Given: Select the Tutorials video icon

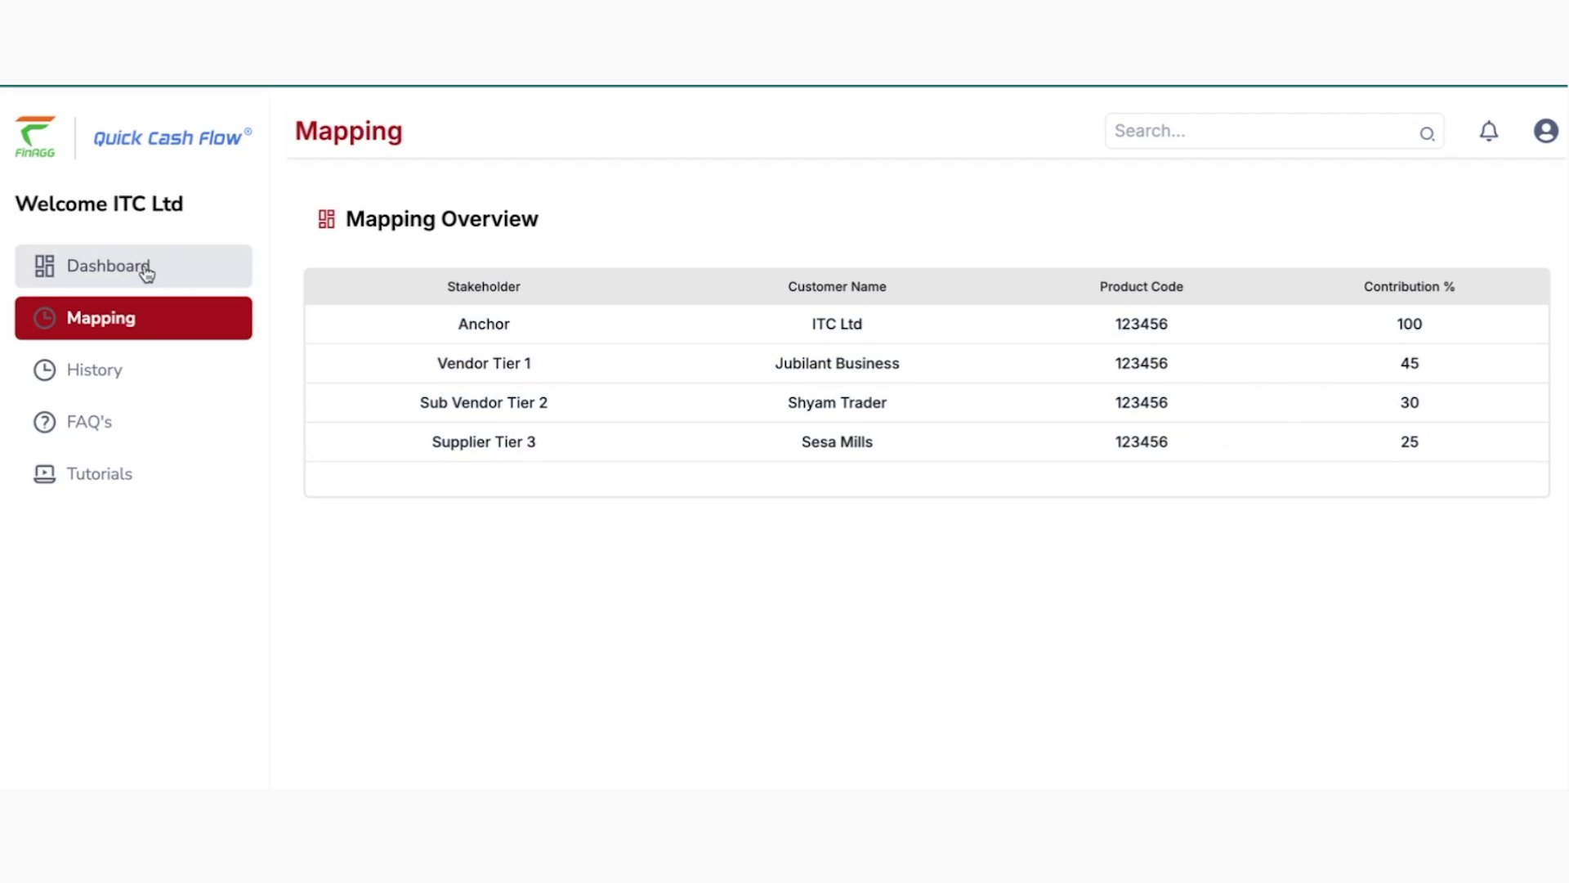Looking at the screenshot, I should 44,473.
